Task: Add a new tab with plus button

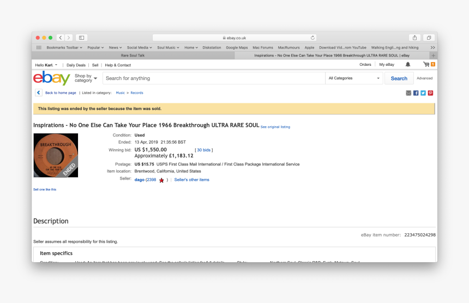Action: pyautogui.click(x=433, y=55)
